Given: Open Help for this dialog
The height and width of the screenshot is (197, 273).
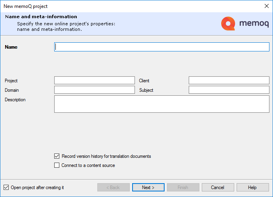Looking at the screenshot, I should 252,188.
